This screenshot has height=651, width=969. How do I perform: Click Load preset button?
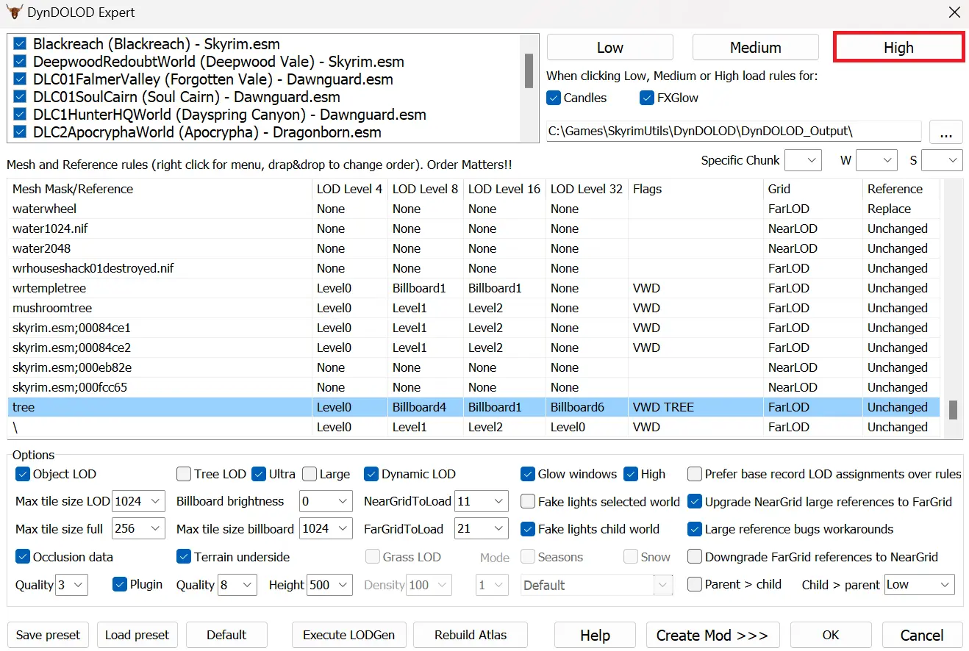click(x=137, y=635)
